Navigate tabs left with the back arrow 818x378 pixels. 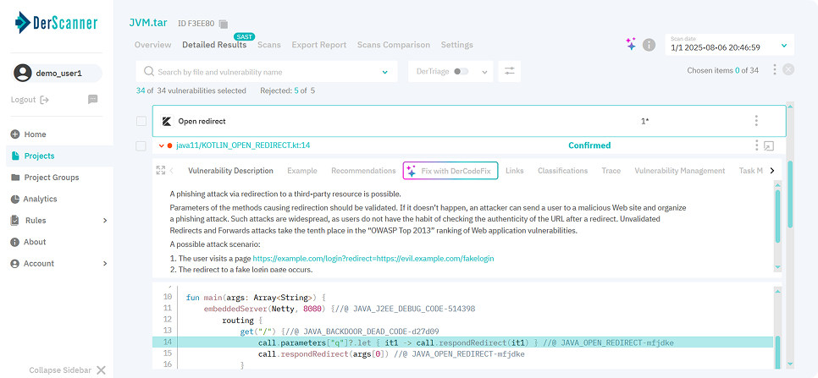point(172,170)
